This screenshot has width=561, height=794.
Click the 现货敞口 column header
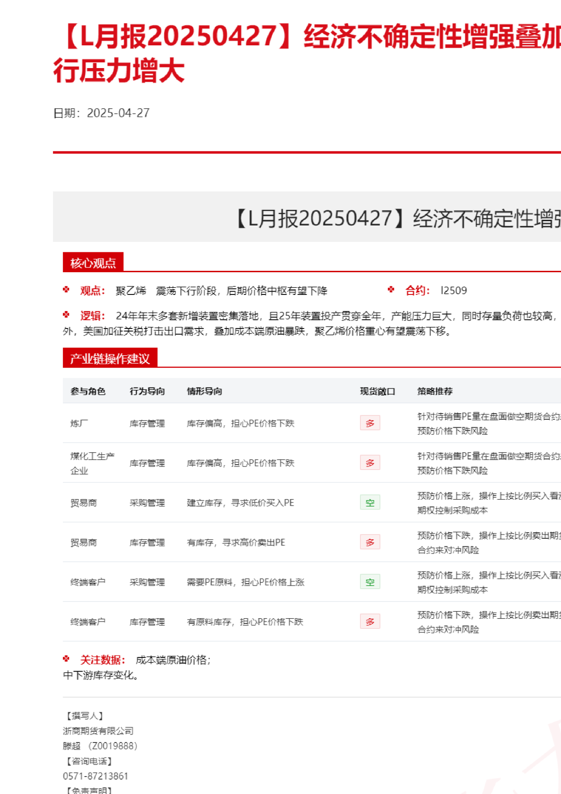377,391
